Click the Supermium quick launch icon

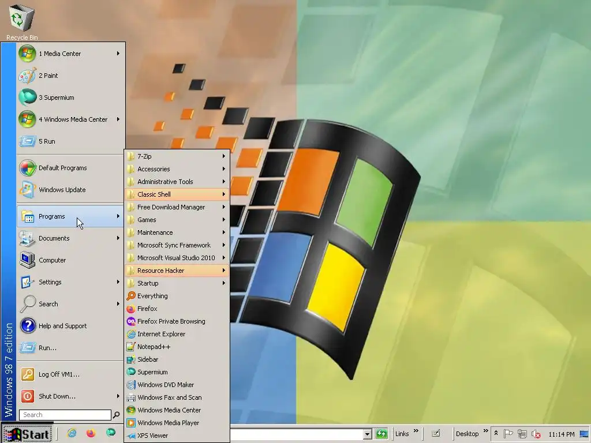point(110,433)
